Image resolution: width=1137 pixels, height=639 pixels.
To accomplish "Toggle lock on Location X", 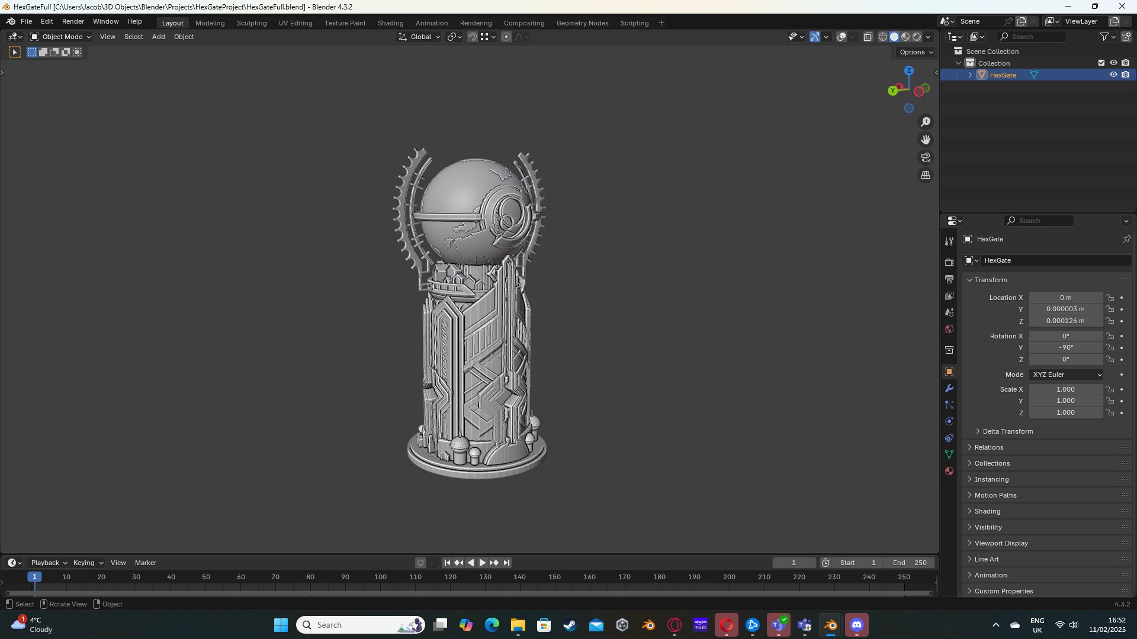I will (1110, 298).
